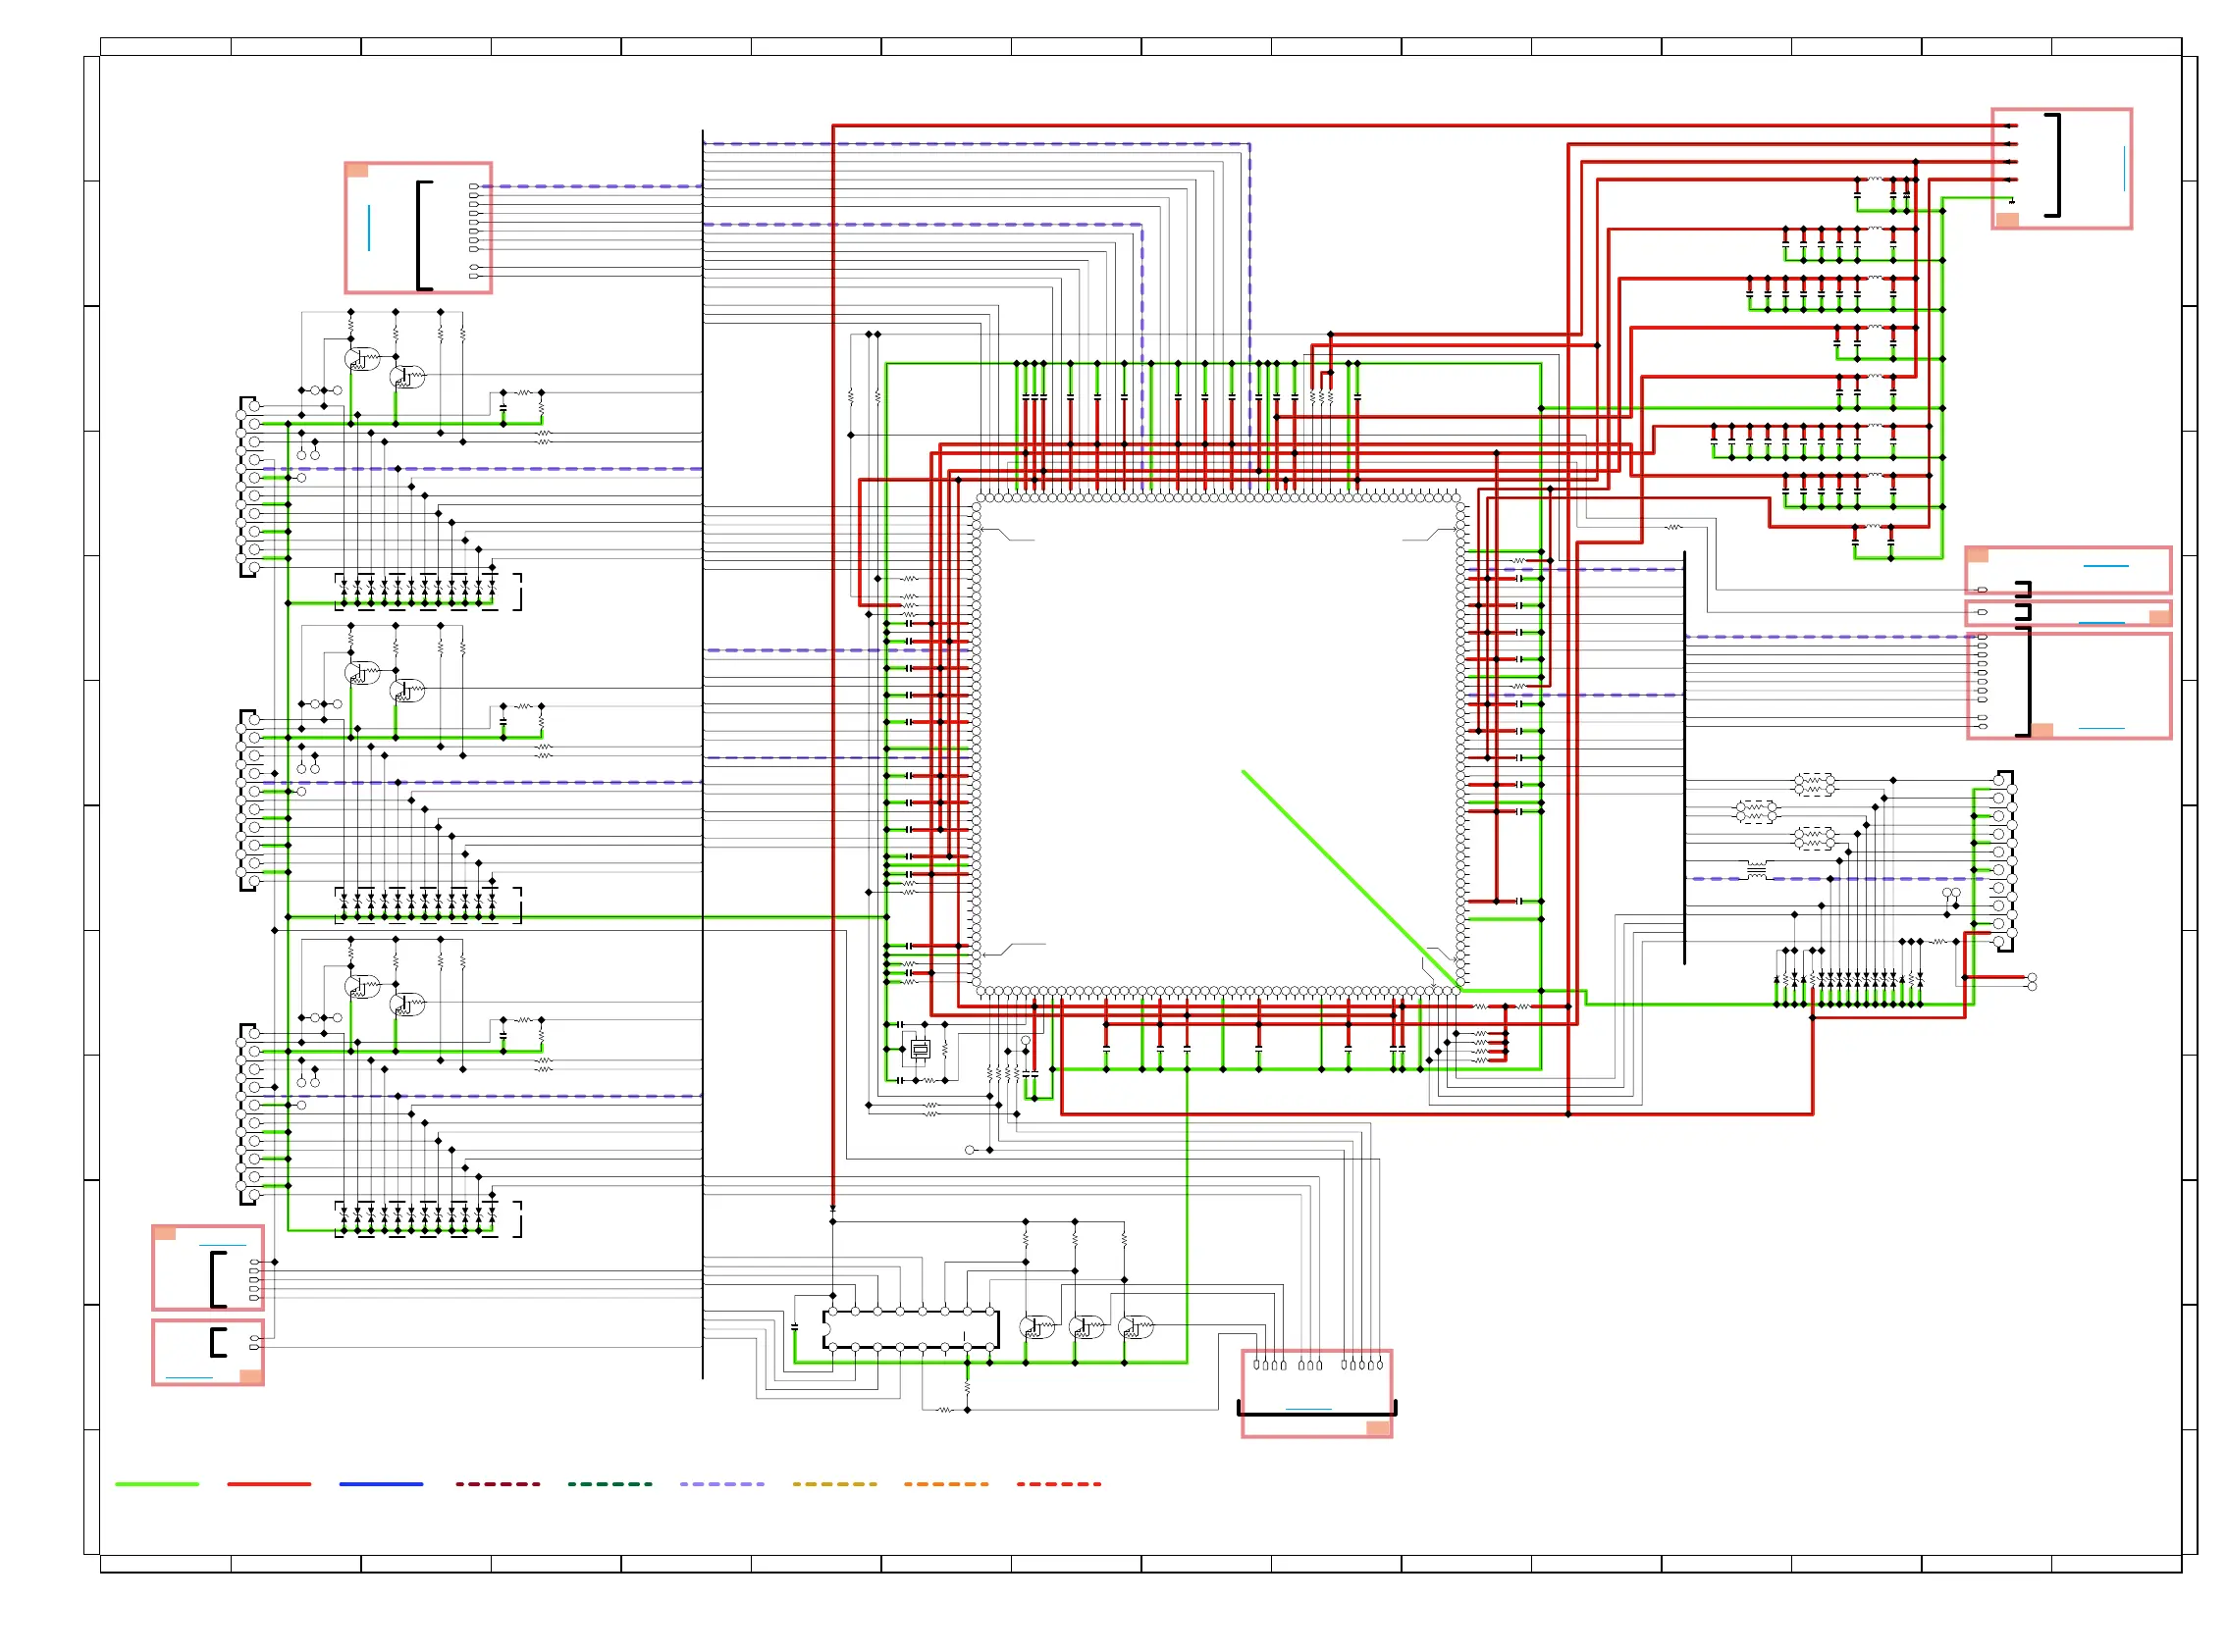Click the leftmost transistor right of DIP chip
Screen dimensions: 2226x1652
1035,1327
